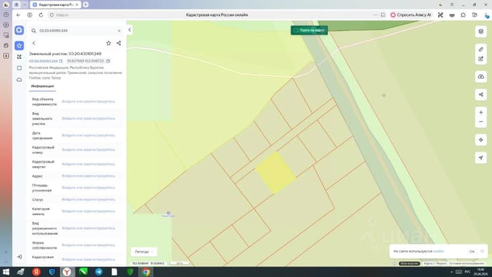The image size is (492, 277).
Task: Collapse the left information panel
Action: (x=130, y=30)
